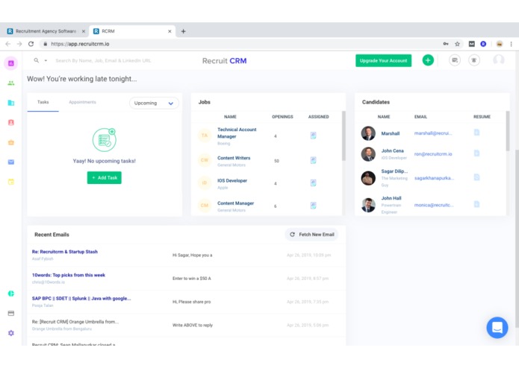519x368 pixels.
Task: Open the billing card icon in sidebar
Action: pyautogui.click(x=11, y=313)
